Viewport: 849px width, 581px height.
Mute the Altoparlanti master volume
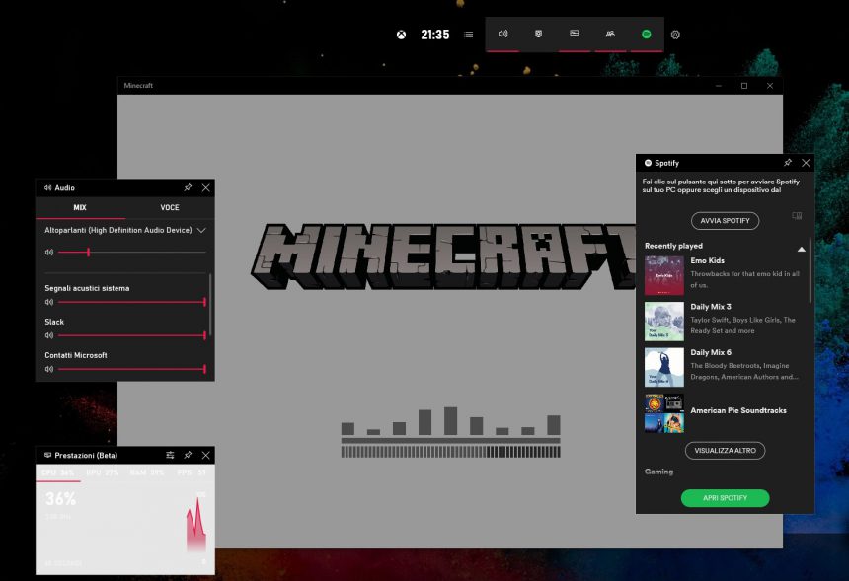click(x=49, y=253)
